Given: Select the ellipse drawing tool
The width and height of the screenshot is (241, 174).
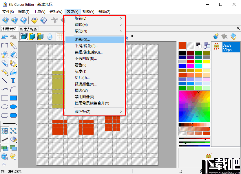Looking at the screenshot, I should 4,107.
